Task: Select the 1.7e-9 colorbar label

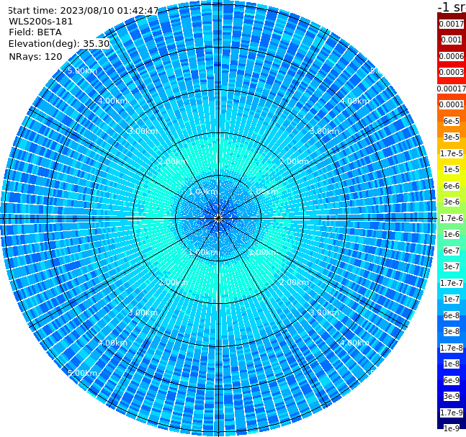Action: coord(452,413)
